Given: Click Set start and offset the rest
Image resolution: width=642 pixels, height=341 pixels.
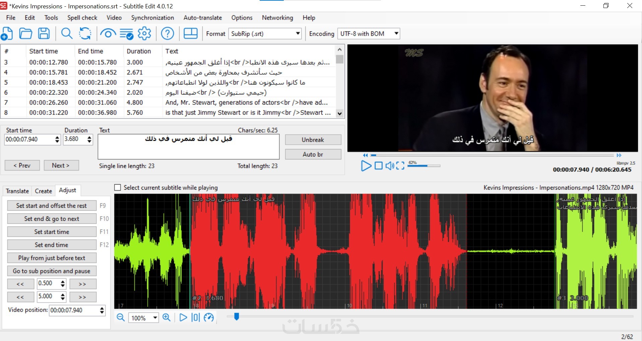Looking at the screenshot, I should point(52,206).
